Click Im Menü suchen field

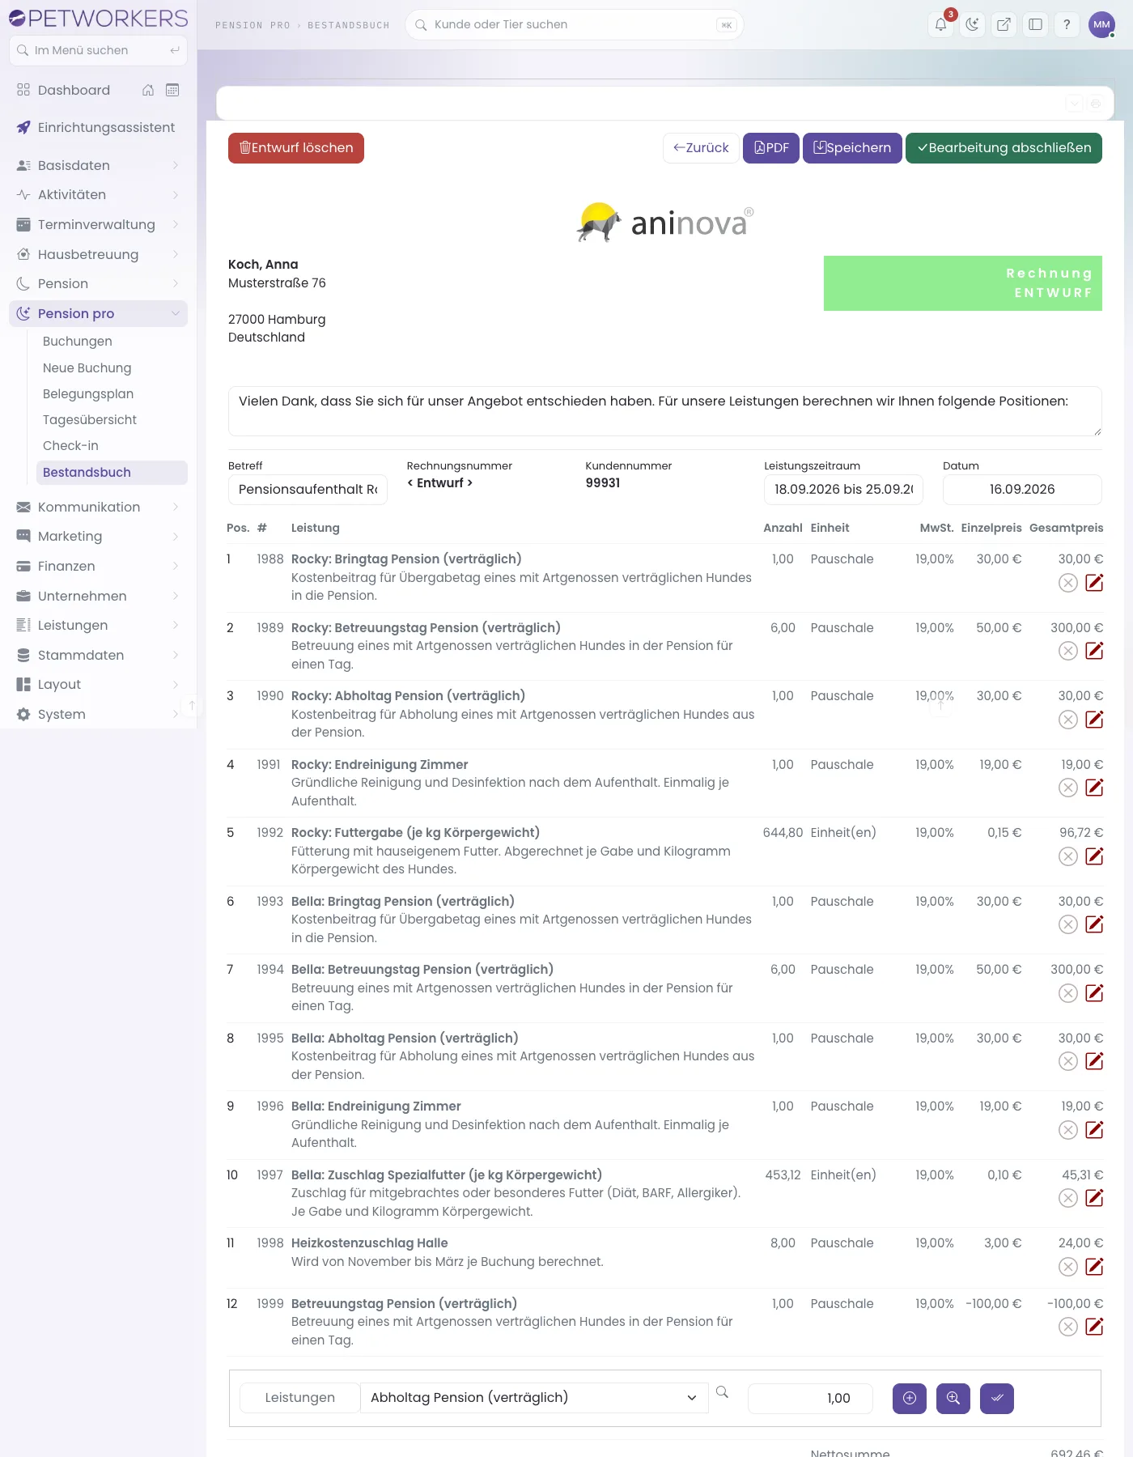(98, 50)
